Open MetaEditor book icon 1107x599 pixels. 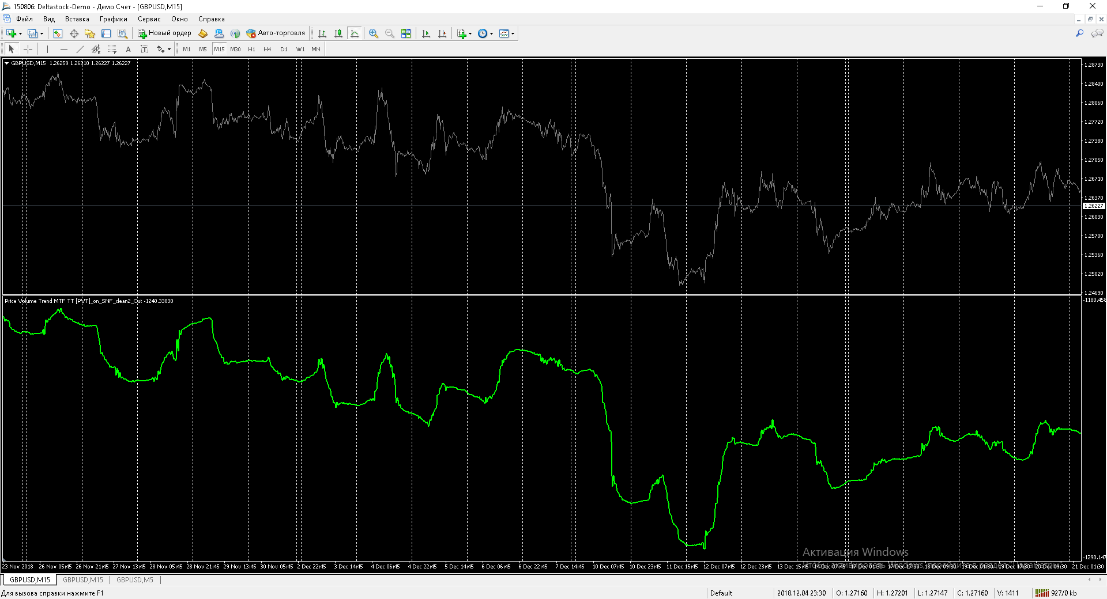pyautogui.click(x=203, y=33)
